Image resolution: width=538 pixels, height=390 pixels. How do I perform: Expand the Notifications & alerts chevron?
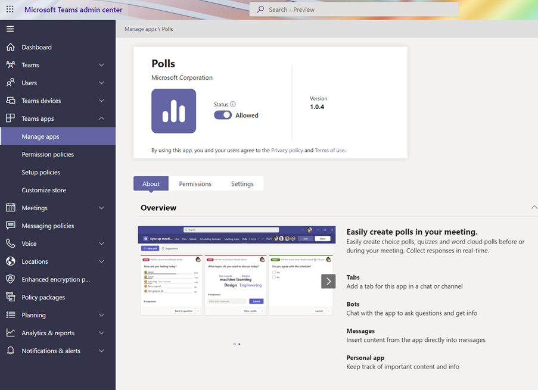coord(101,351)
